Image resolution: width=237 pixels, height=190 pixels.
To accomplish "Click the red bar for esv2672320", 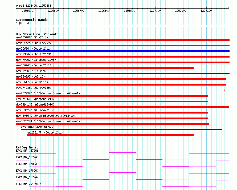I will [112, 96].
